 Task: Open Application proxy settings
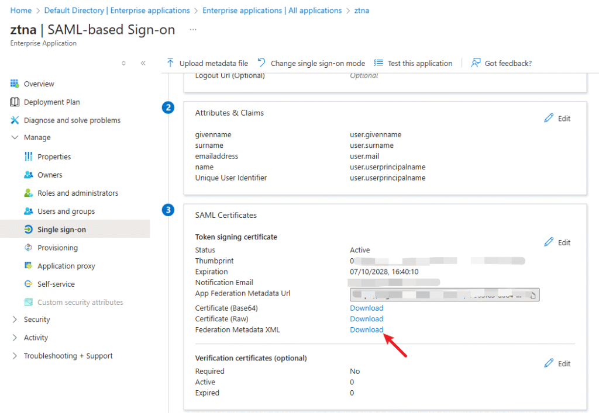click(x=66, y=266)
